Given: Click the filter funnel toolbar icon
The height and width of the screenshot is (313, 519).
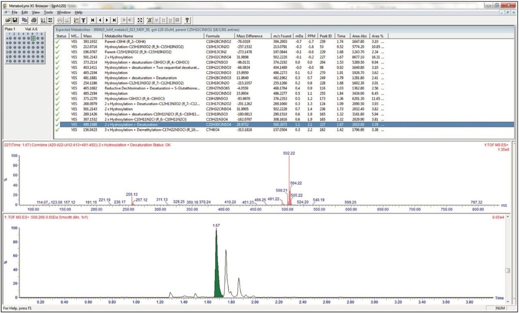Looking at the screenshot, I should 83,20.
